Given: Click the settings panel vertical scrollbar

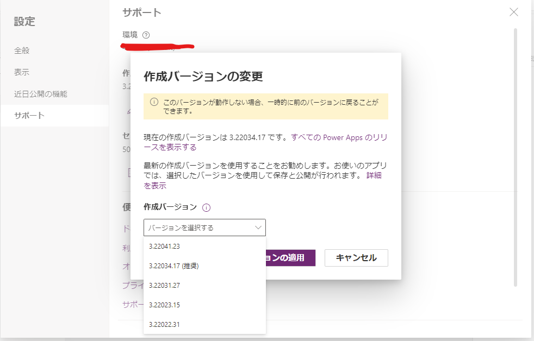Looking at the screenshot, I should pyautogui.click(x=516, y=157).
